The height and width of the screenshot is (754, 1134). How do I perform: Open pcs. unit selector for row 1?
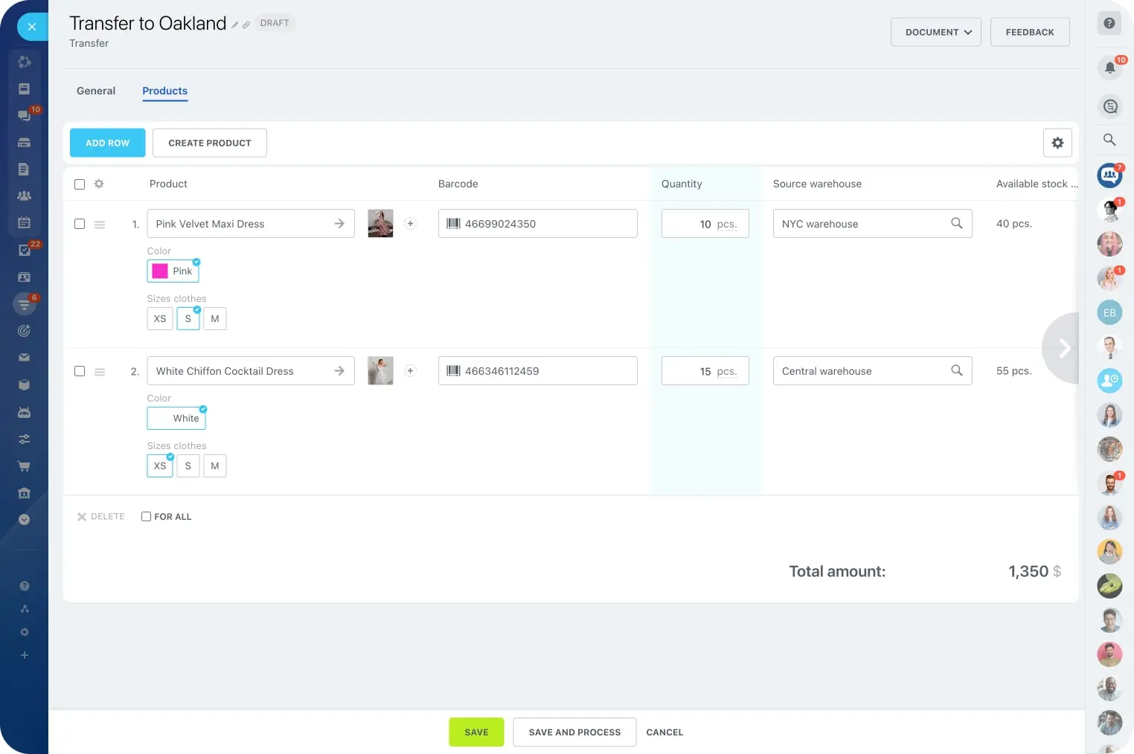tap(727, 225)
